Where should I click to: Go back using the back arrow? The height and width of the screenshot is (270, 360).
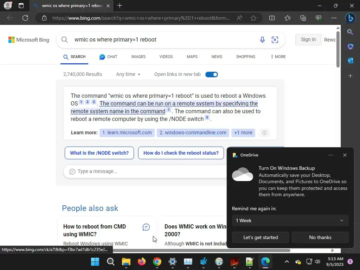[9, 18]
